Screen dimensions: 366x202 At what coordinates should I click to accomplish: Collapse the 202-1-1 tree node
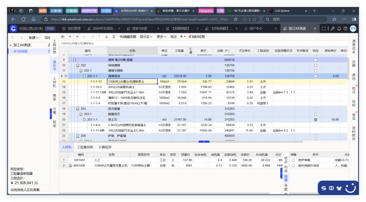(85, 76)
